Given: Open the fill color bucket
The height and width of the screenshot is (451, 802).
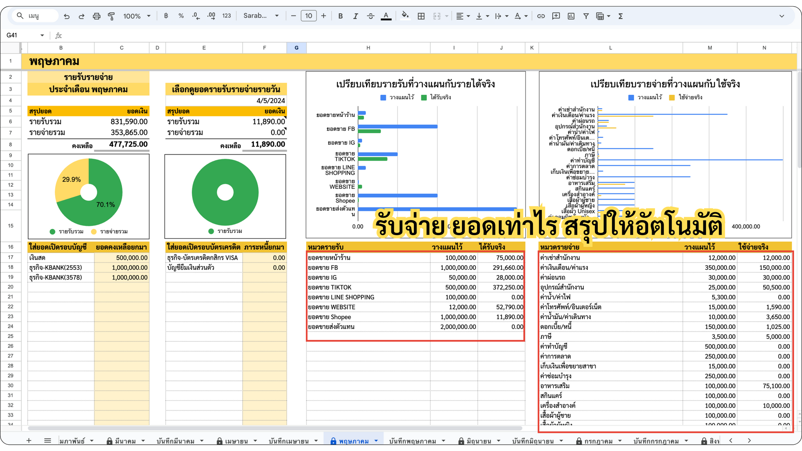Looking at the screenshot, I should click(x=405, y=16).
